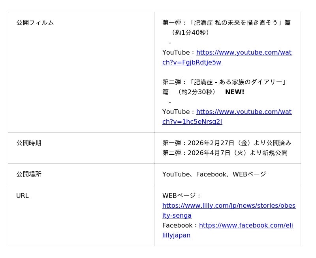Screen dimensions: 316x258
Task: Click the （約1分40秒） duration text
Action: pos(191,33)
